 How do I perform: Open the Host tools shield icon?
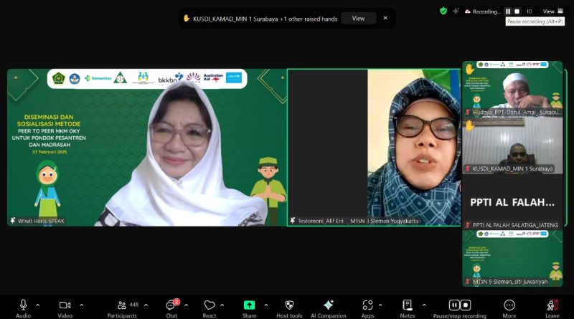[x=289, y=305]
